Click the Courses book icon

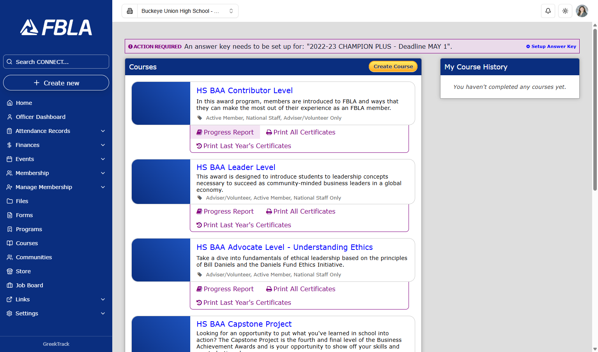pyautogui.click(x=10, y=243)
